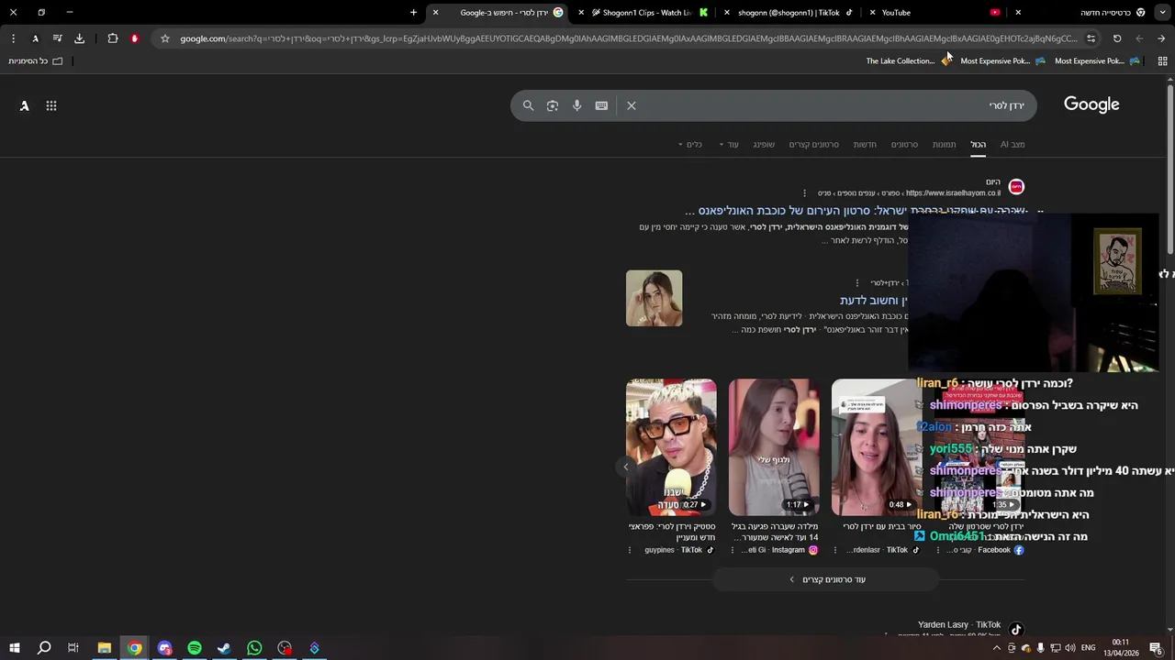Open the on-screen keyboard icon in search box
1175x660 pixels.
(x=601, y=105)
